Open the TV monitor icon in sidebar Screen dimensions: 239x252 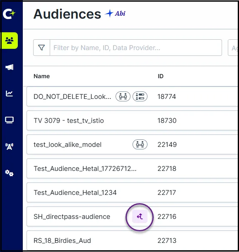[x=10, y=120]
